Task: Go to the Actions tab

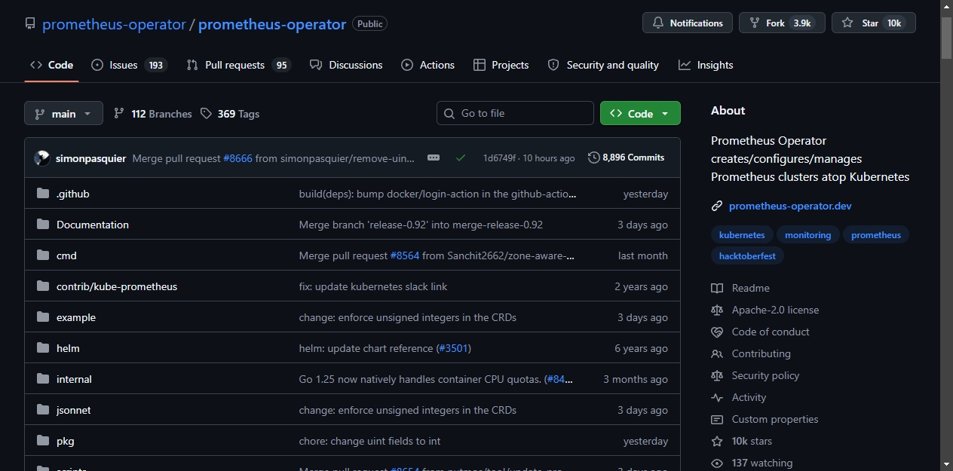Action: [428, 65]
